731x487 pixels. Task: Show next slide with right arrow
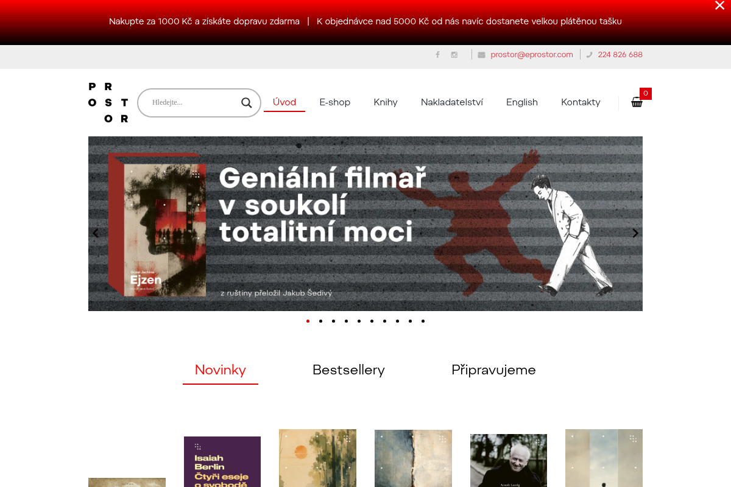pyautogui.click(x=635, y=233)
